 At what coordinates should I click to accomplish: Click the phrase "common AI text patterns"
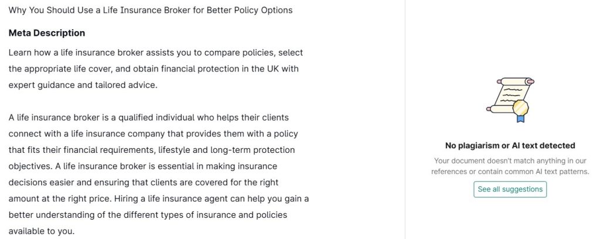point(547,172)
